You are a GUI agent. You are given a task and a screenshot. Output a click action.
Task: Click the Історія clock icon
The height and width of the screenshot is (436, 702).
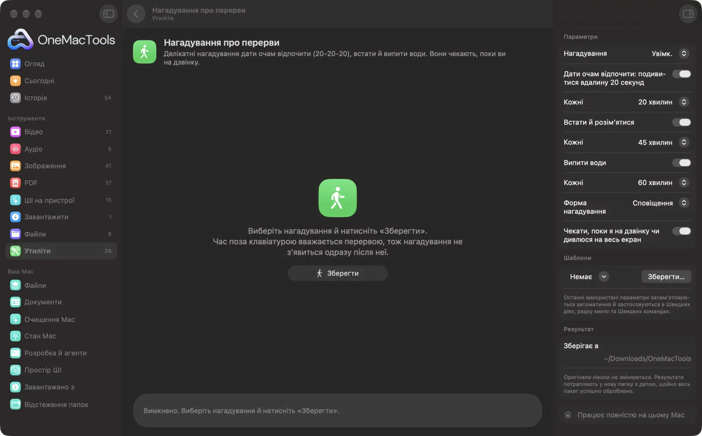15,98
